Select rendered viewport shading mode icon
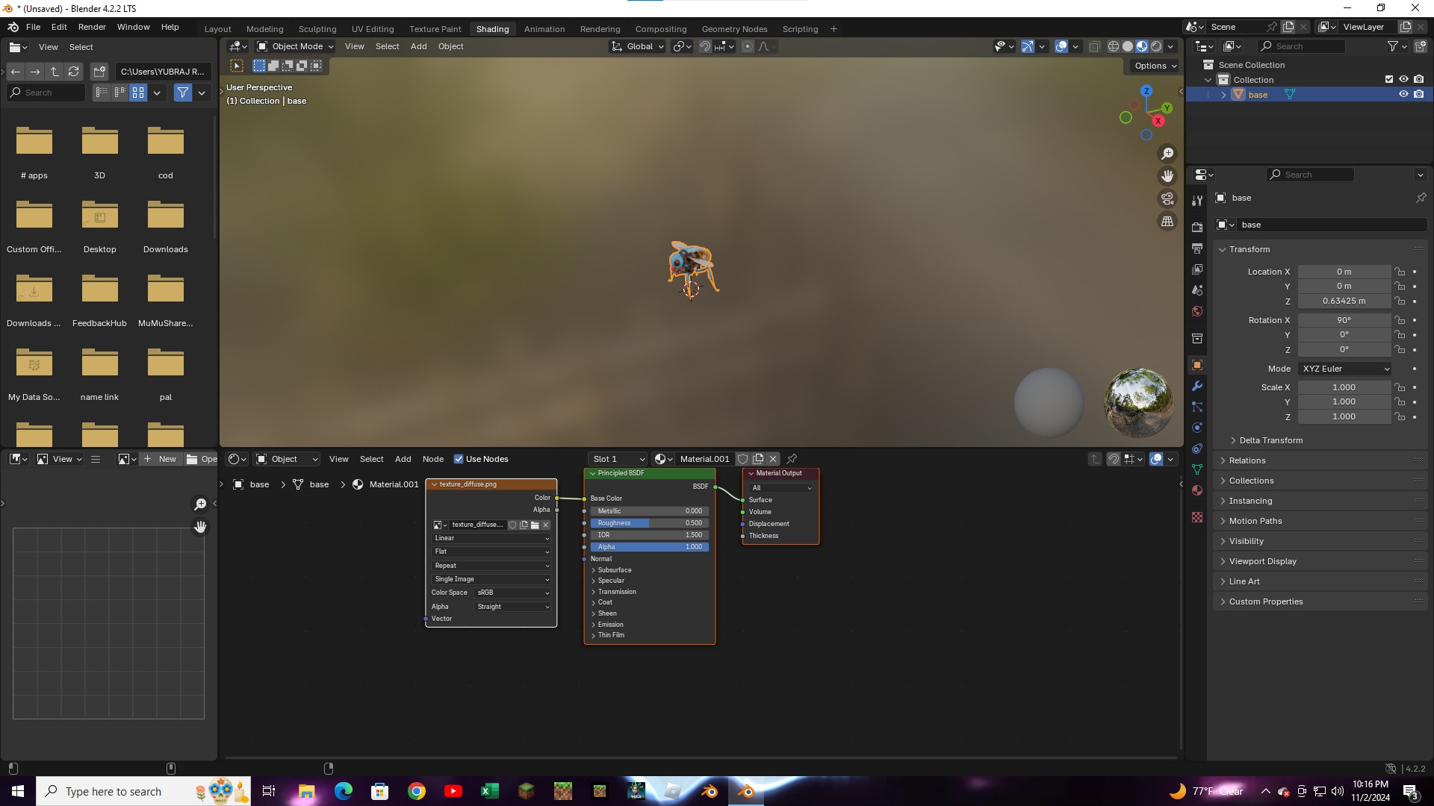This screenshot has width=1434, height=806. click(x=1156, y=46)
